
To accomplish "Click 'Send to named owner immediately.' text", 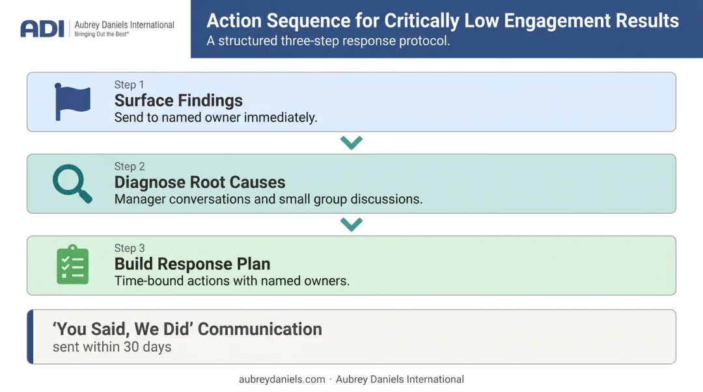I will point(215,118).
